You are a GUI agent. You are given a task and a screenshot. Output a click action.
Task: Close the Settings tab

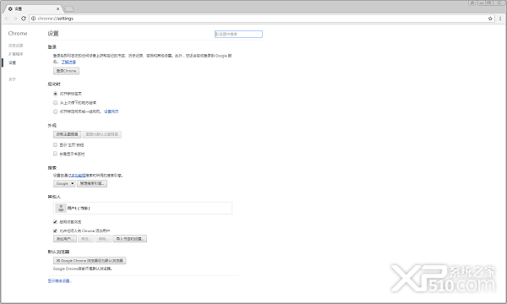pos(57,9)
